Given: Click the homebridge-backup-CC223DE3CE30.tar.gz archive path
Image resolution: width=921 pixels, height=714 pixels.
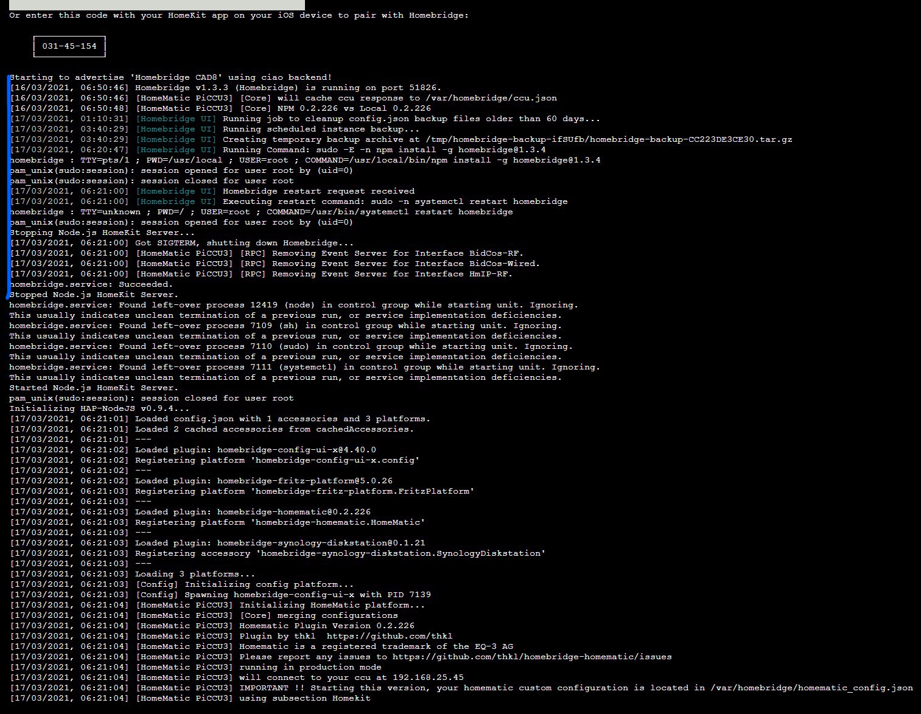Looking at the screenshot, I should coord(609,139).
